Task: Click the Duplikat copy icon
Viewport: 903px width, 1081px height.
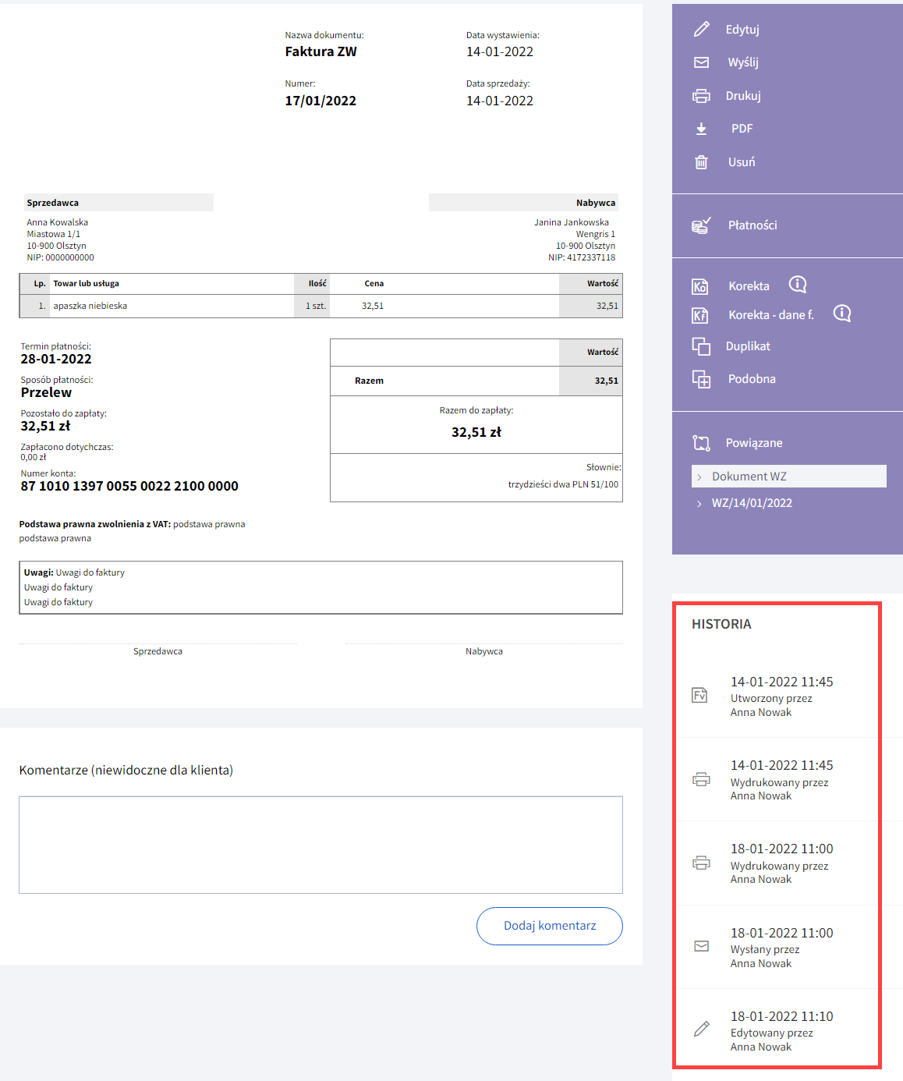Action: (x=701, y=346)
